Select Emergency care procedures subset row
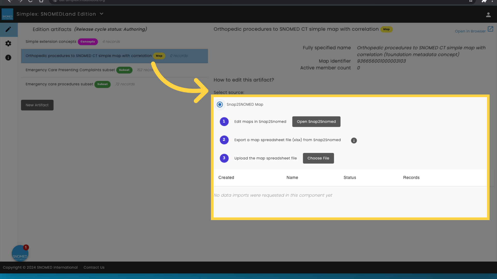 tap(114, 84)
